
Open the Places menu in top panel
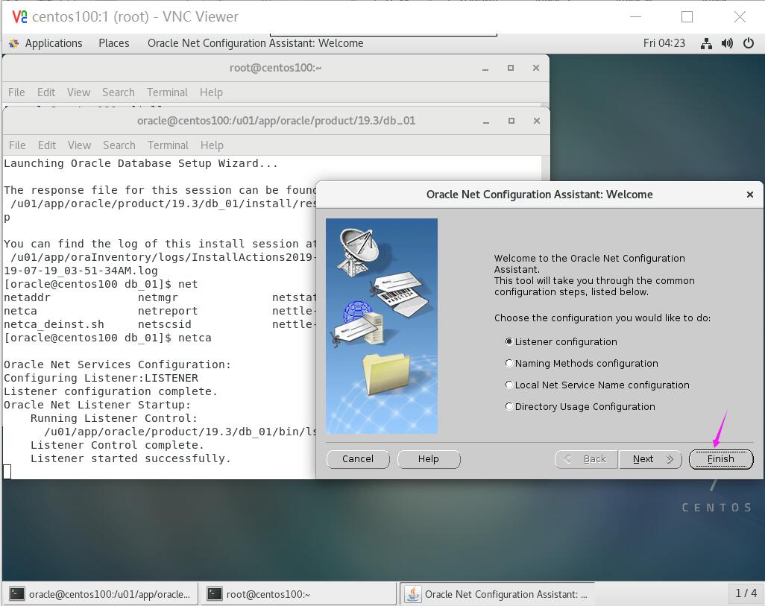113,43
